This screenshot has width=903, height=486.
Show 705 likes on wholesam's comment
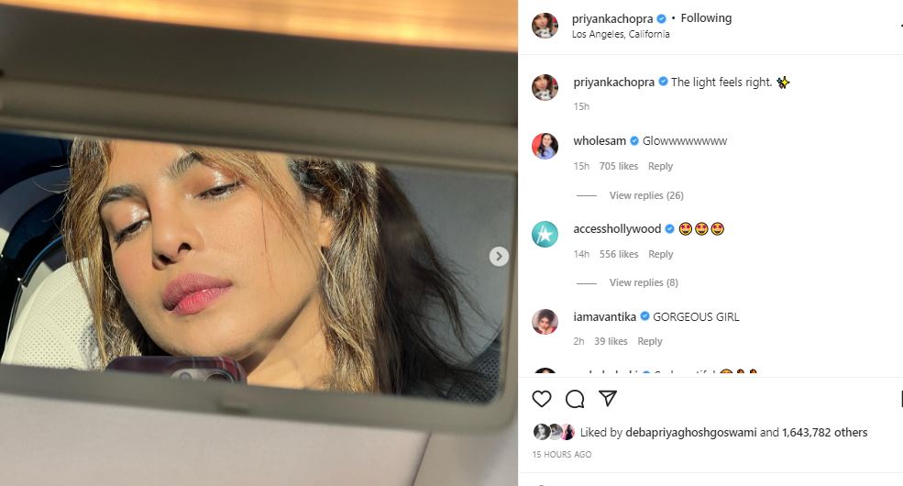click(619, 166)
